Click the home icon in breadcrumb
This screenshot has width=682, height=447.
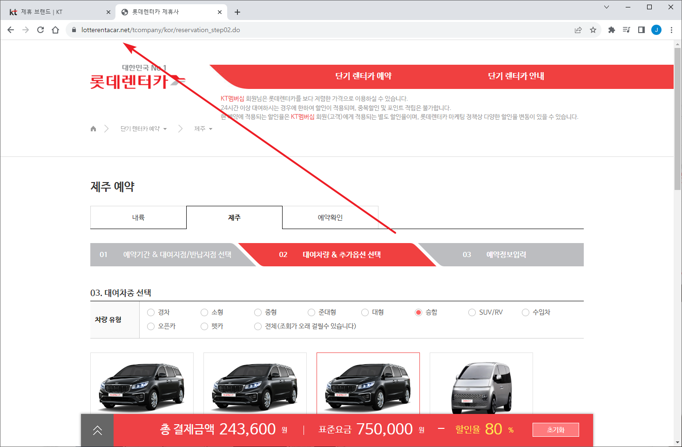pos(93,129)
